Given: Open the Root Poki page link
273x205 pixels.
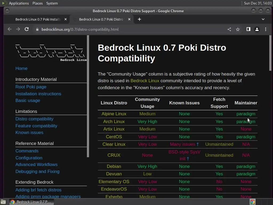Looking at the screenshot, I should [31, 87].
